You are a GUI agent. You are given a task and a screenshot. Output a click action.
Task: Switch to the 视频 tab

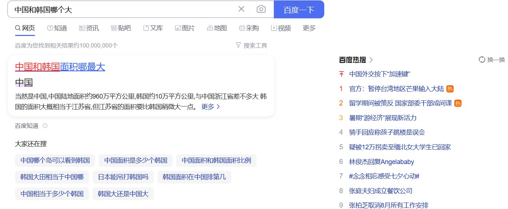tap(281, 28)
